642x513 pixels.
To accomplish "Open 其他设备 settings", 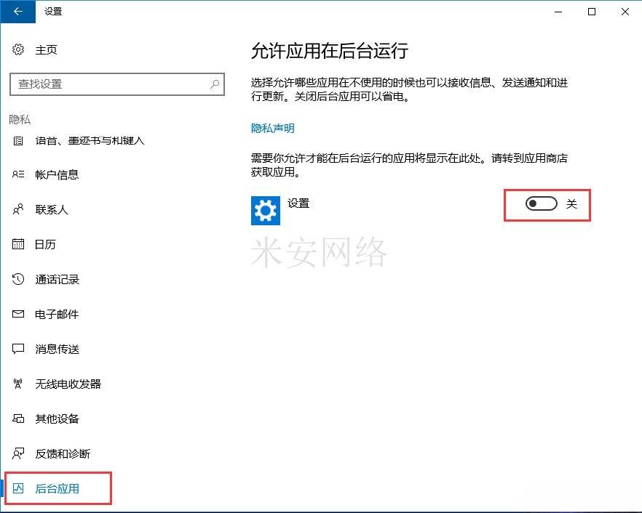I will tap(57, 419).
